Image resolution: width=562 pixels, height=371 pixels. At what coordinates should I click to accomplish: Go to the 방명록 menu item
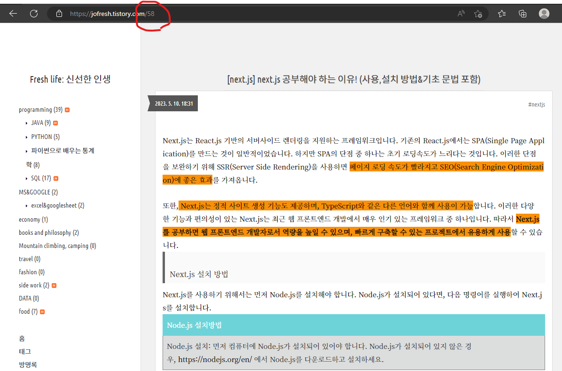tap(28, 364)
